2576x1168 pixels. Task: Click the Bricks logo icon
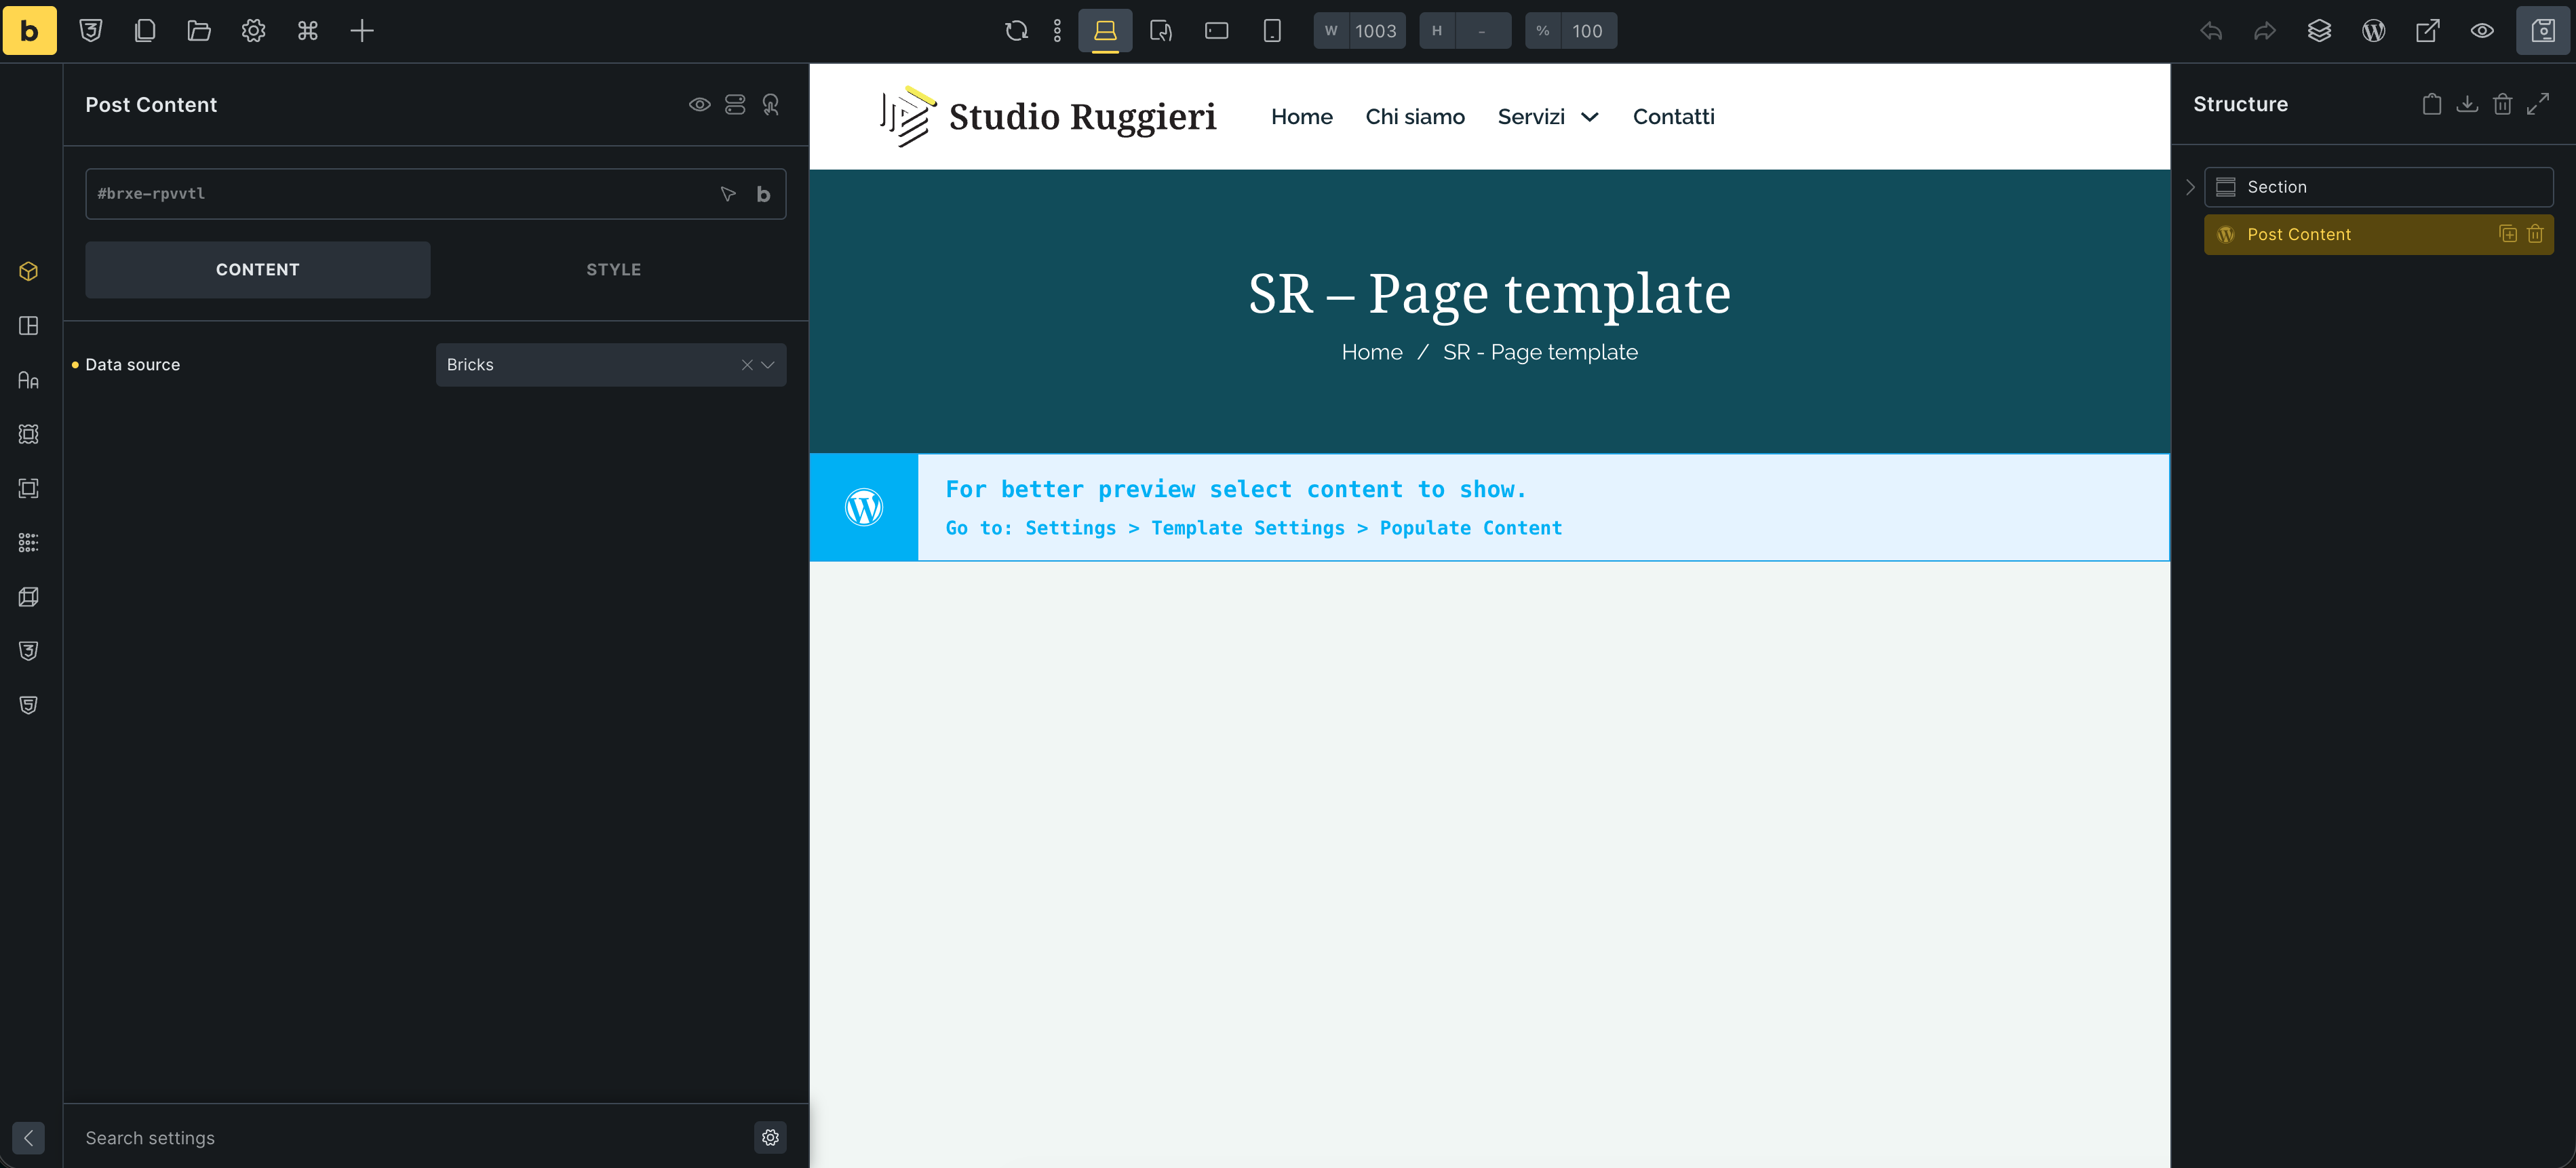pyautogui.click(x=29, y=31)
